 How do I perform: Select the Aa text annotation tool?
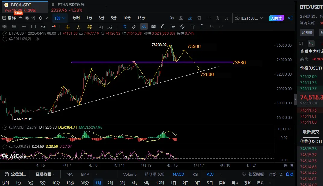tap(43, 26)
